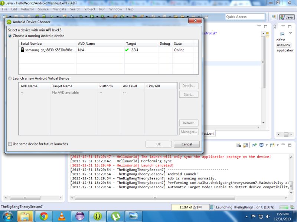This screenshot has height=222, width=297.
Task: Select Choose a running Android device
Action: [10, 36]
